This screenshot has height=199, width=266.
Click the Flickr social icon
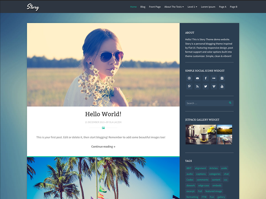(214, 78)
